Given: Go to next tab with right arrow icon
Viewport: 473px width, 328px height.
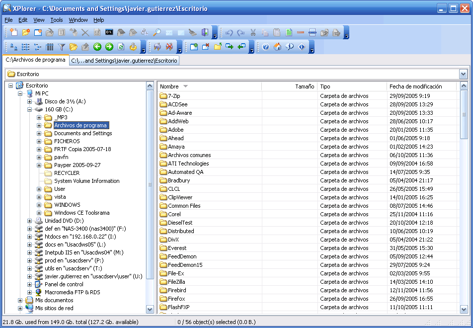Looking at the screenshot, I should coord(230,47).
